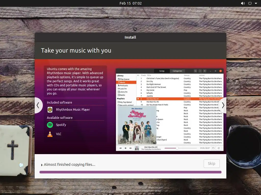Select Radio in the Rhythmbox sidebar
261x195 pixels.
tap(121, 95)
